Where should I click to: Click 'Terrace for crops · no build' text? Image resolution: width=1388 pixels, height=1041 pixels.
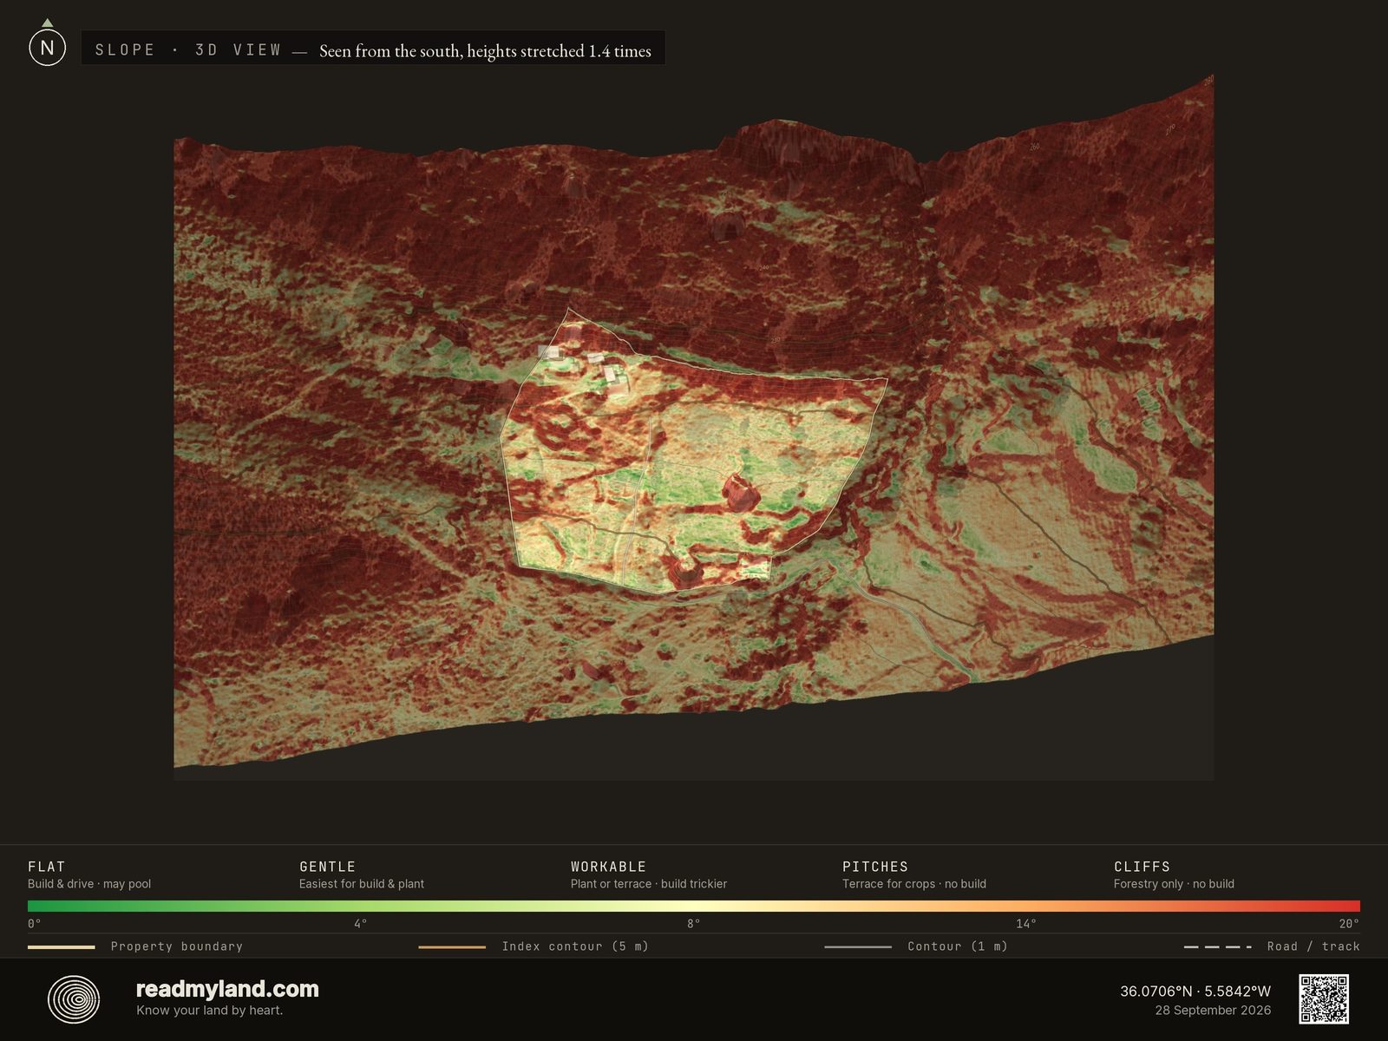pos(914,884)
